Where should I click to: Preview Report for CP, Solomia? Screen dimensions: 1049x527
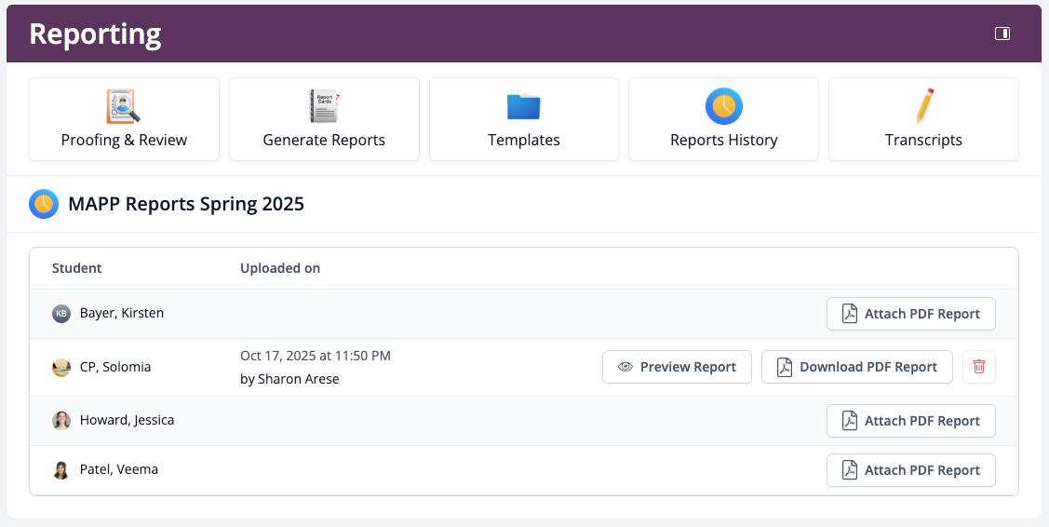click(x=677, y=367)
